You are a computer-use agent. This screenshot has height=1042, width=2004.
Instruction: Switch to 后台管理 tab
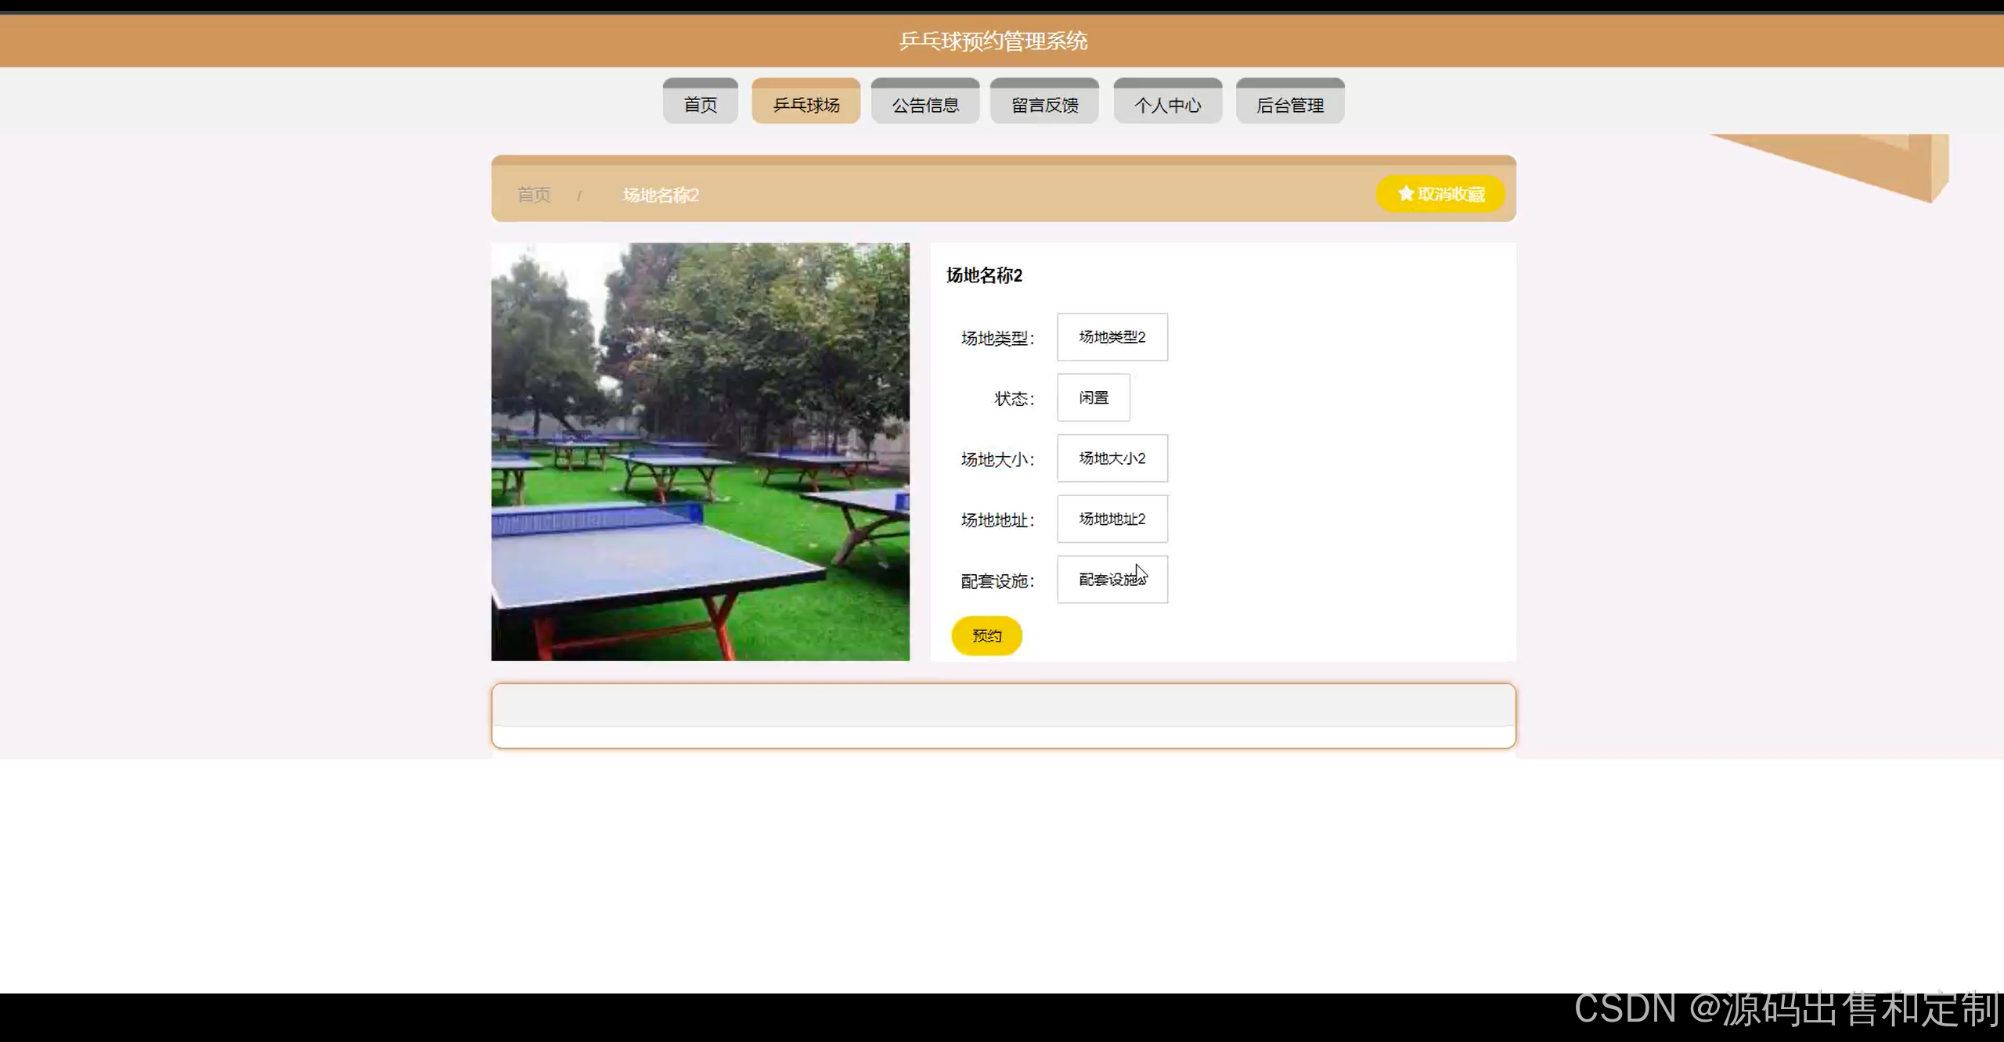(1289, 104)
